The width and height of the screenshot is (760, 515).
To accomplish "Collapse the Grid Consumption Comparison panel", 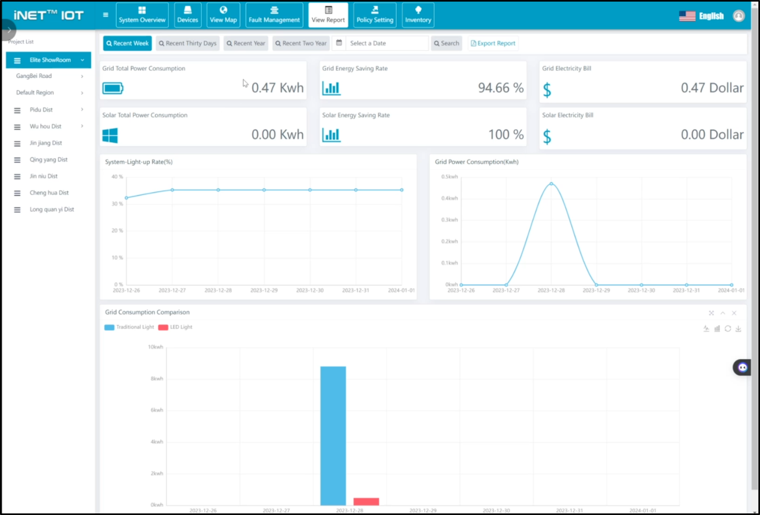I will (723, 313).
